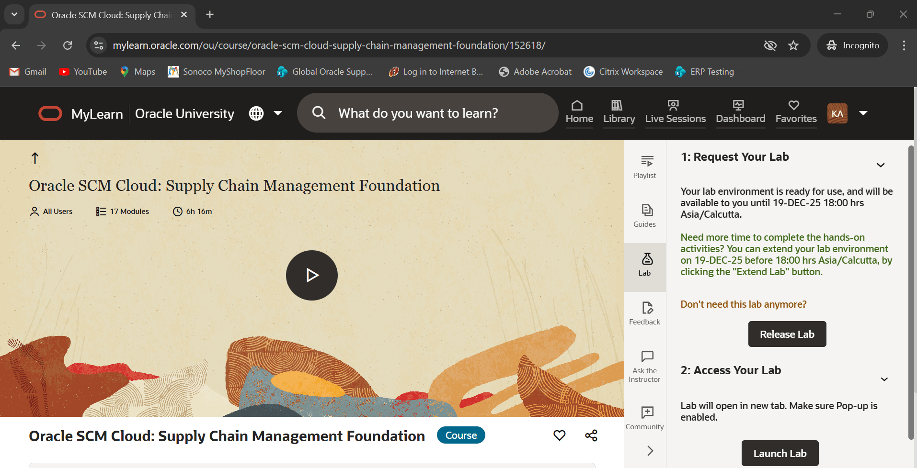This screenshot has width=917, height=468.
Task: Focus the 'What do you want to learn?' search field
Action: click(427, 113)
